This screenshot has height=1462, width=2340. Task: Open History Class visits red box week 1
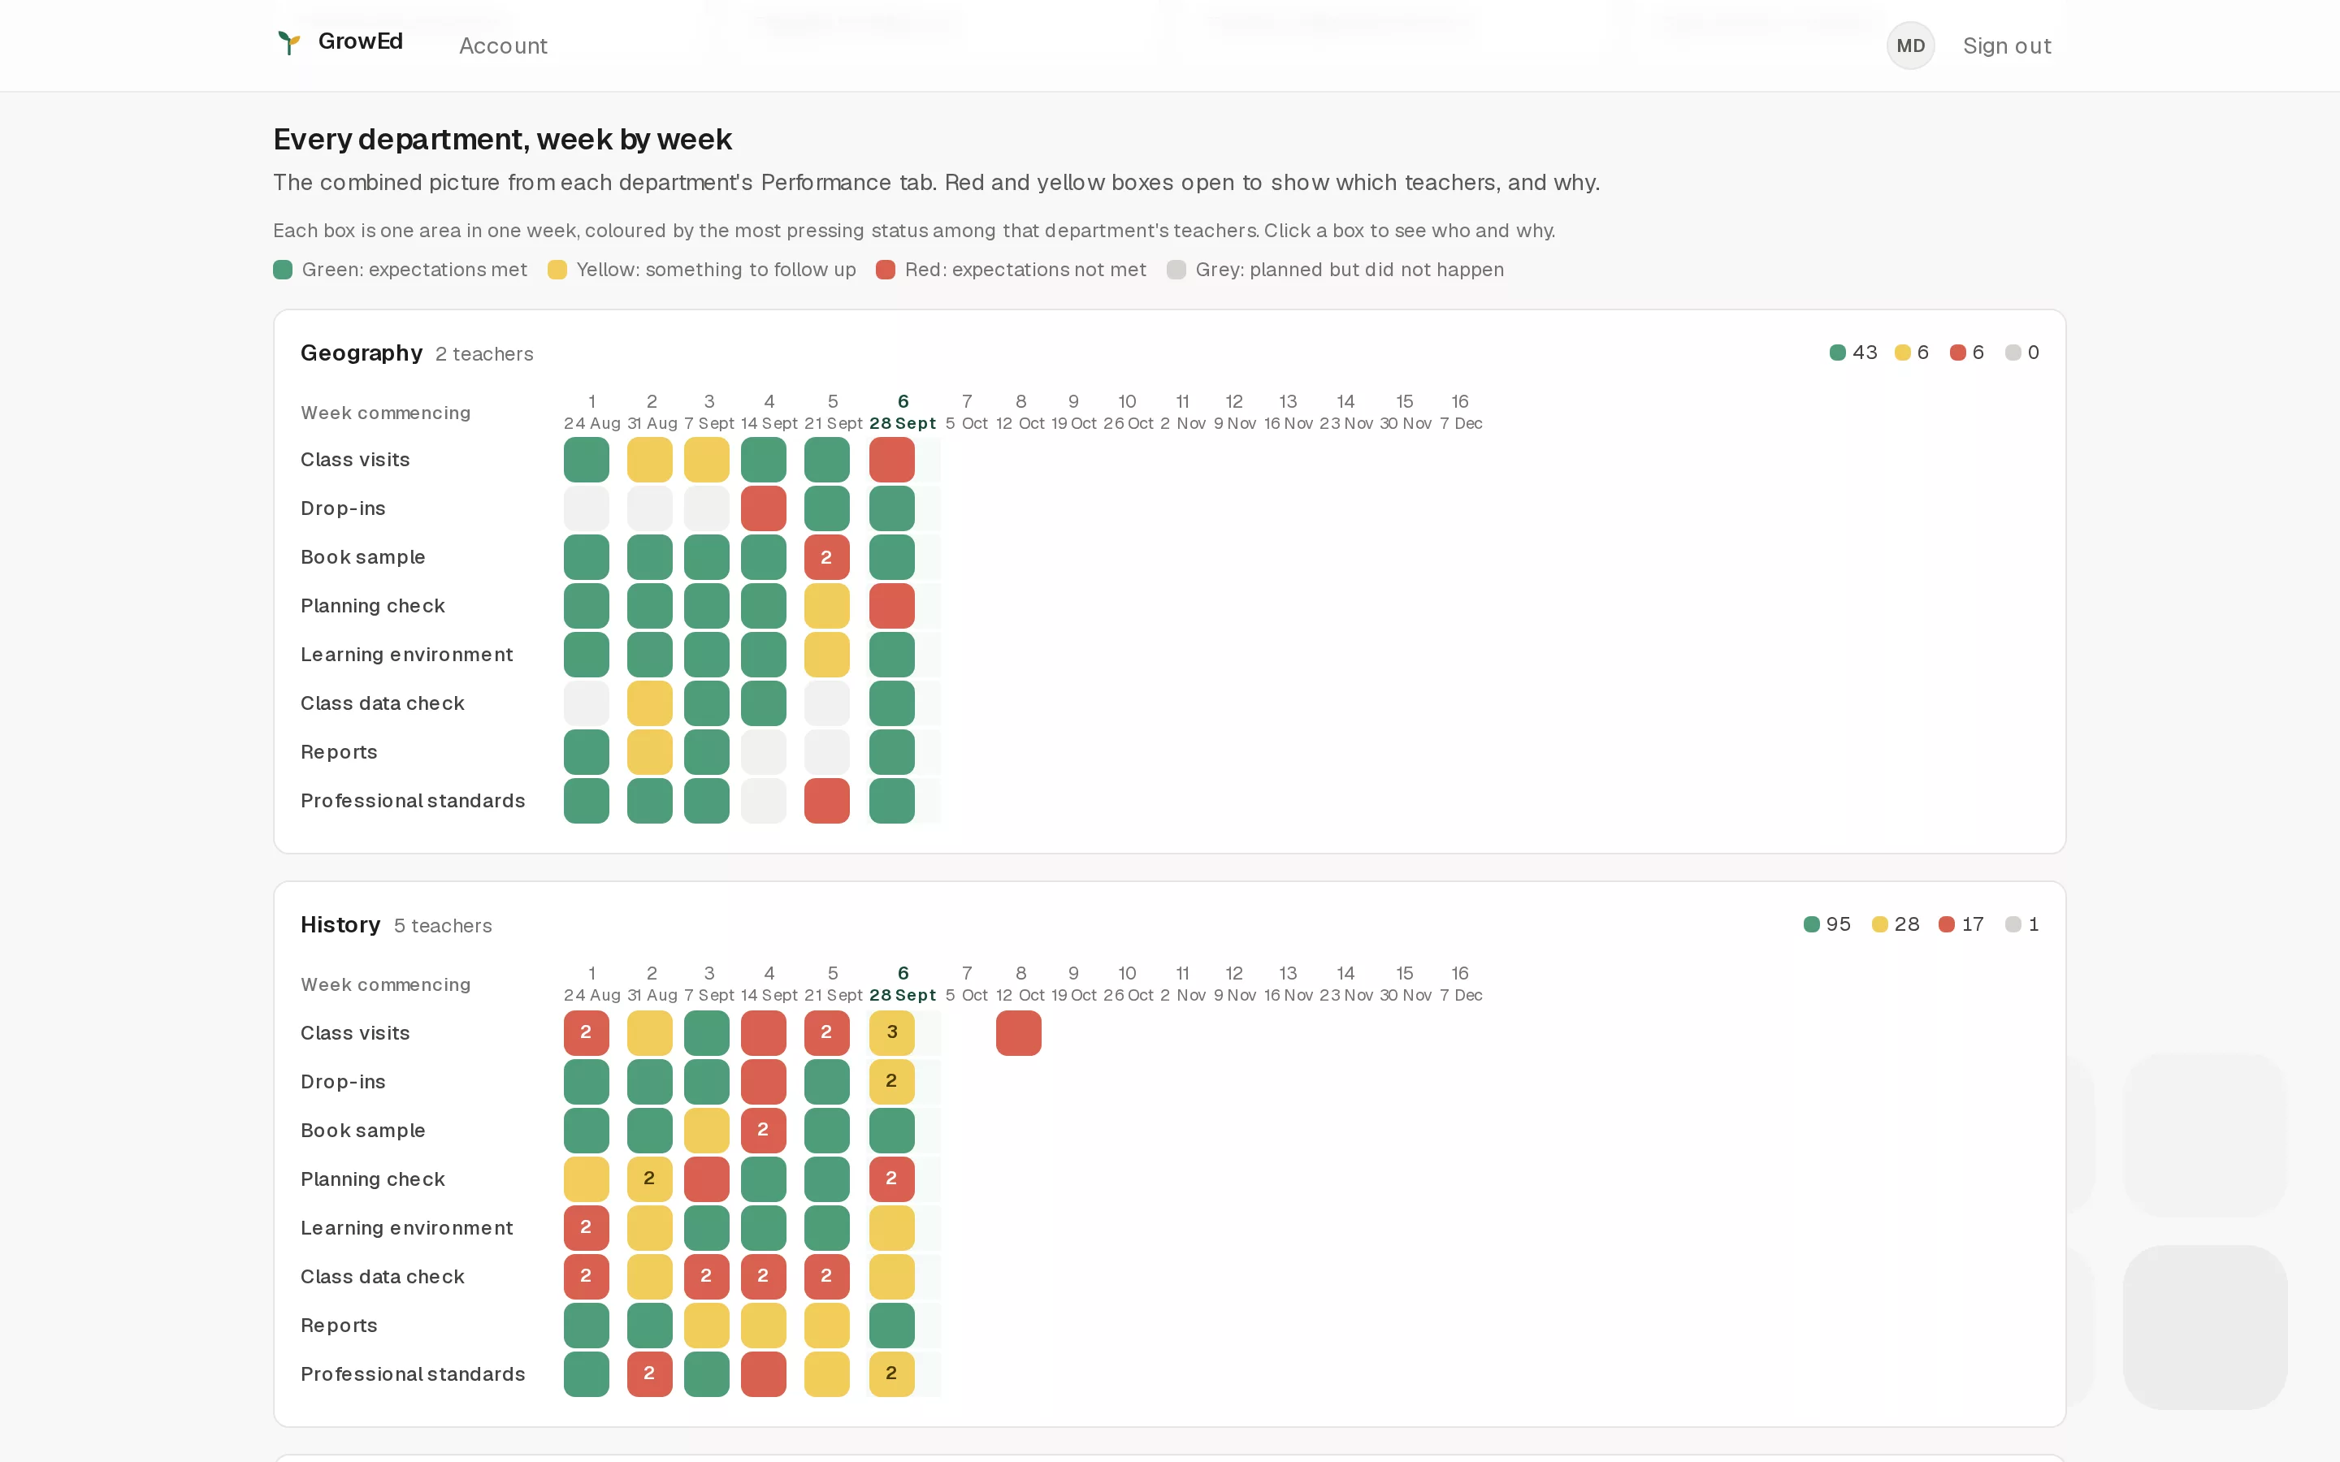587,1032
